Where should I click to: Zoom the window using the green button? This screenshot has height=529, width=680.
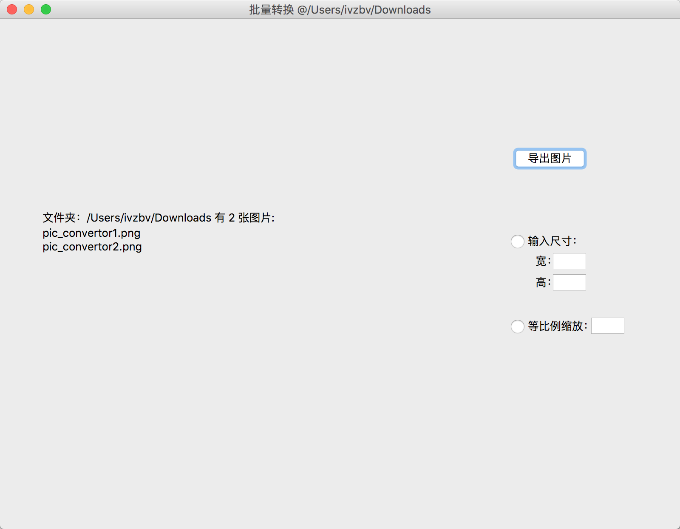[x=45, y=9]
